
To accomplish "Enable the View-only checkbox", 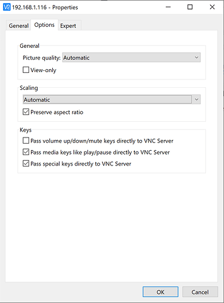I will [x=26, y=70].
